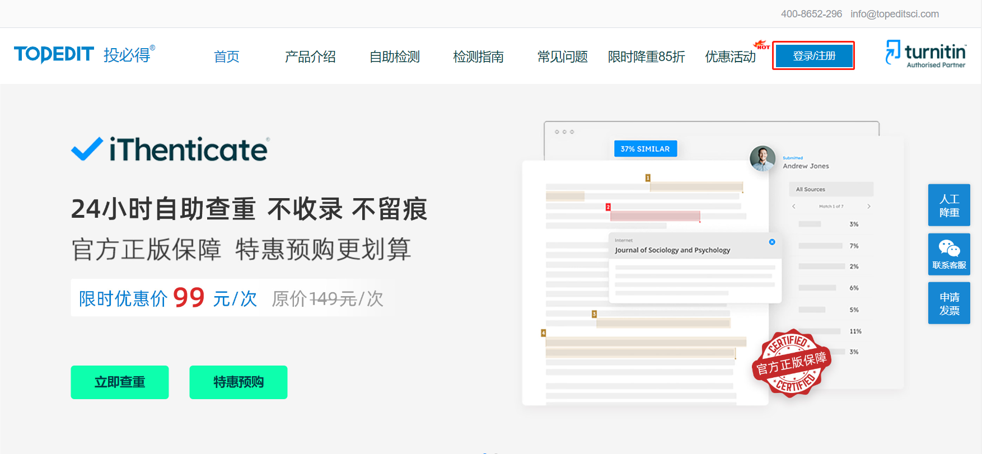The height and width of the screenshot is (454, 982).
Task: Open the 人工降重 side button
Action: pyautogui.click(x=949, y=205)
